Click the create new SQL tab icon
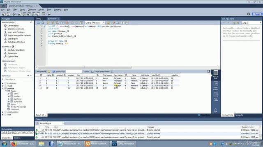This screenshot has width=263, height=147. tap(4, 14)
